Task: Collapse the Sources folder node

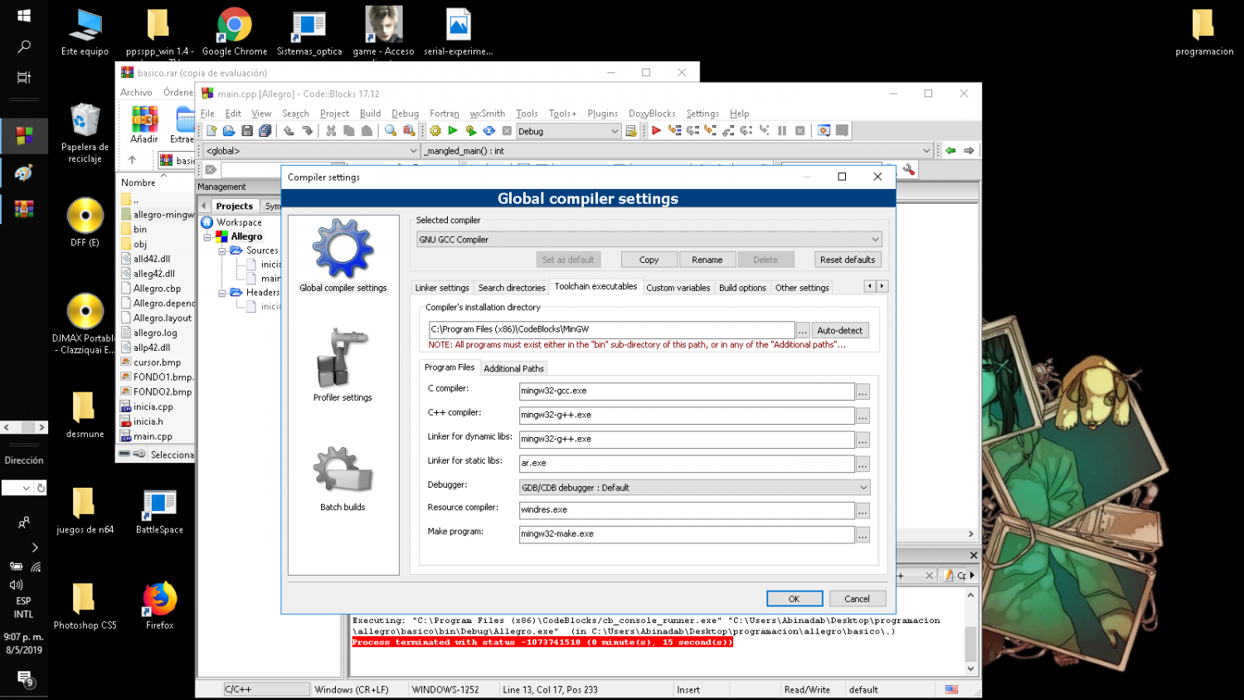Action: point(222,250)
